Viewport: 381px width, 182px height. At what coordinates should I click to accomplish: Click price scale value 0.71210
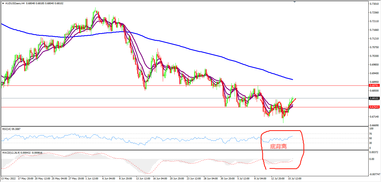click(374, 39)
